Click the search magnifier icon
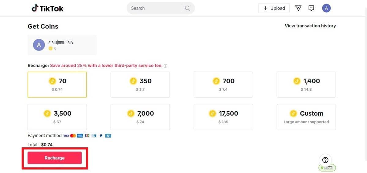 tap(187, 8)
